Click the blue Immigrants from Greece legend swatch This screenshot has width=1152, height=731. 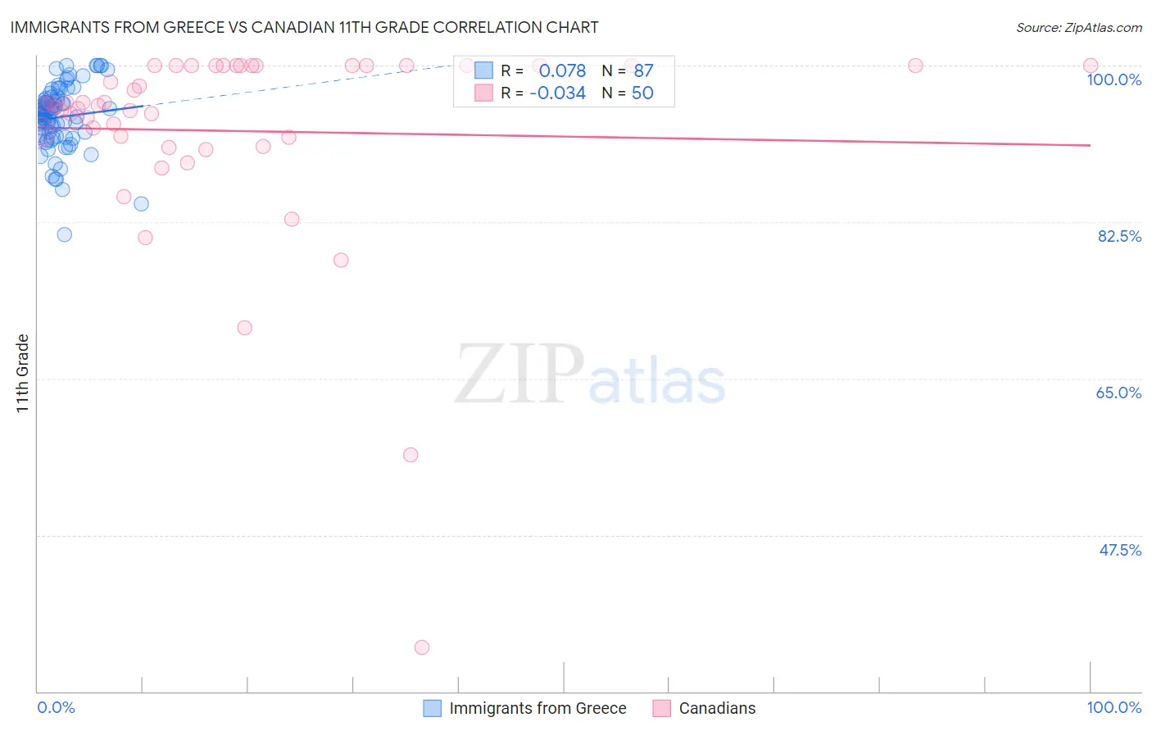(x=432, y=708)
